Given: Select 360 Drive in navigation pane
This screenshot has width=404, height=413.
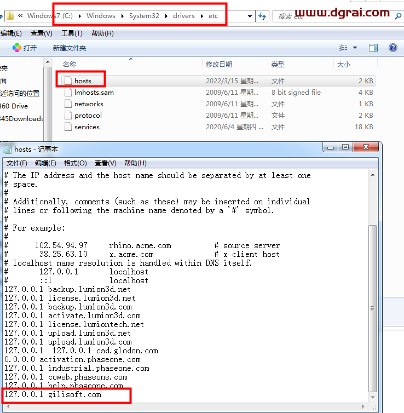Looking at the screenshot, I should (14, 106).
